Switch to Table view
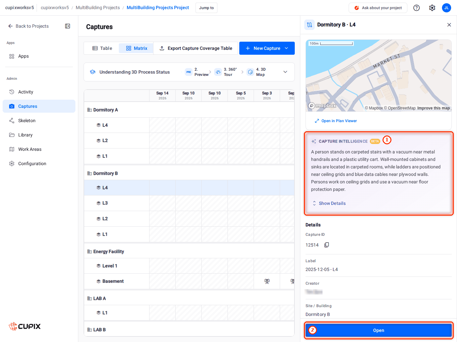Screen dimensions: 457x342 [102, 48]
